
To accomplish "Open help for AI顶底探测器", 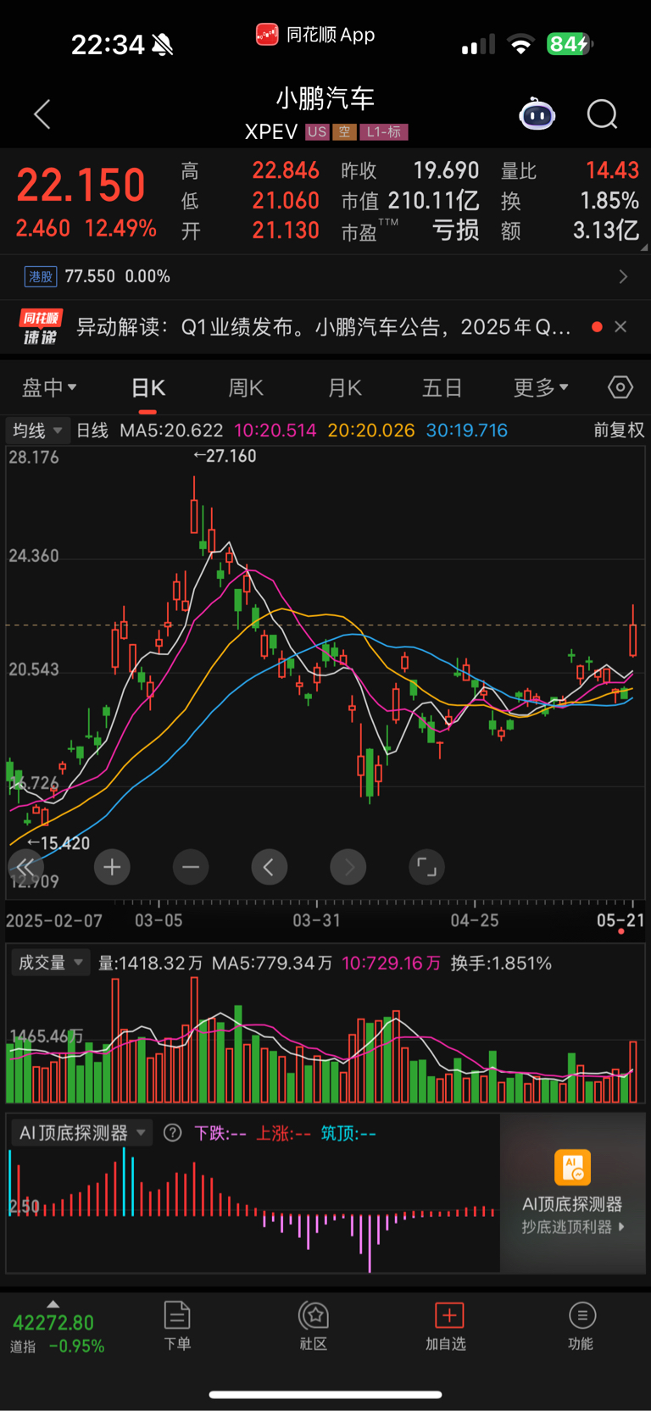I will (172, 1133).
